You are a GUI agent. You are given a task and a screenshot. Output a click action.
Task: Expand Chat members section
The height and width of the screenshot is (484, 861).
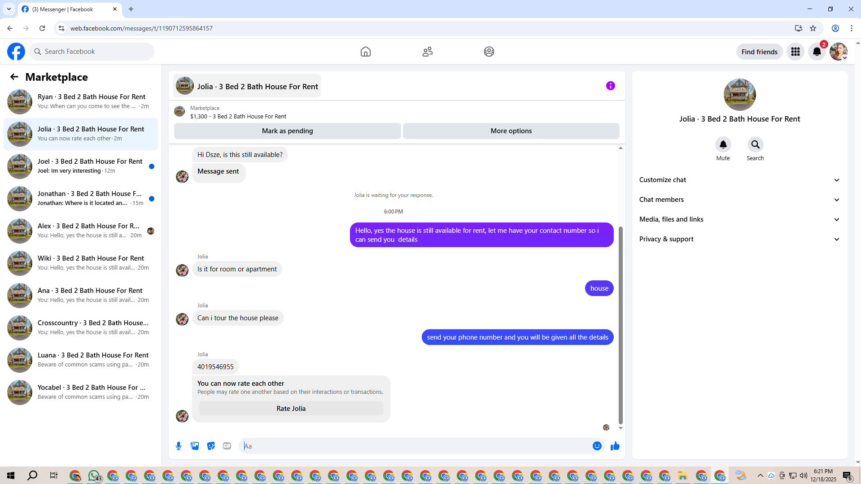(x=739, y=200)
